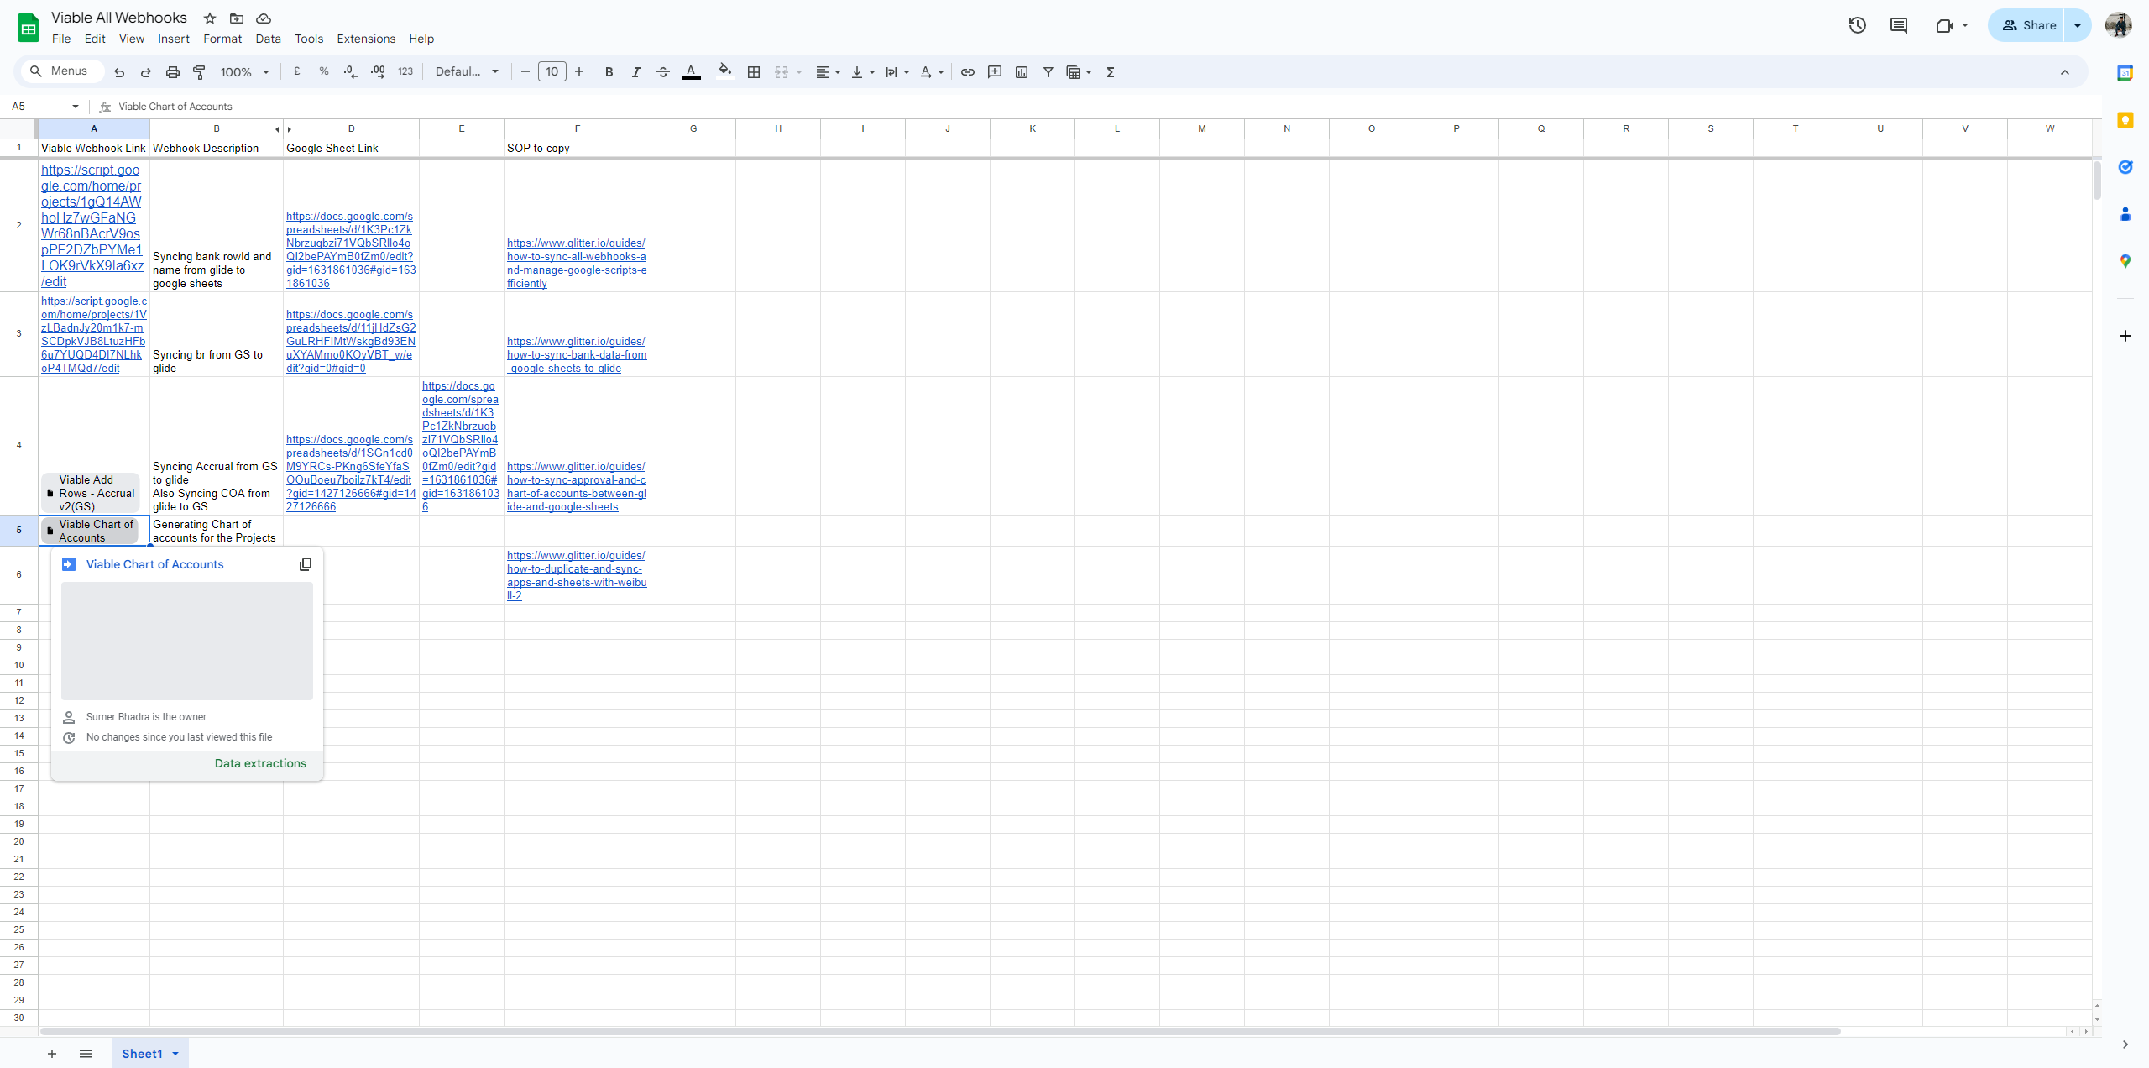Open Viable Chart of Accounts link title

[x=154, y=564]
